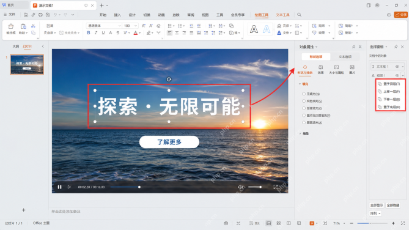409x230 pixels.
Task: Click the Share button
Action: (x=401, y=15)
